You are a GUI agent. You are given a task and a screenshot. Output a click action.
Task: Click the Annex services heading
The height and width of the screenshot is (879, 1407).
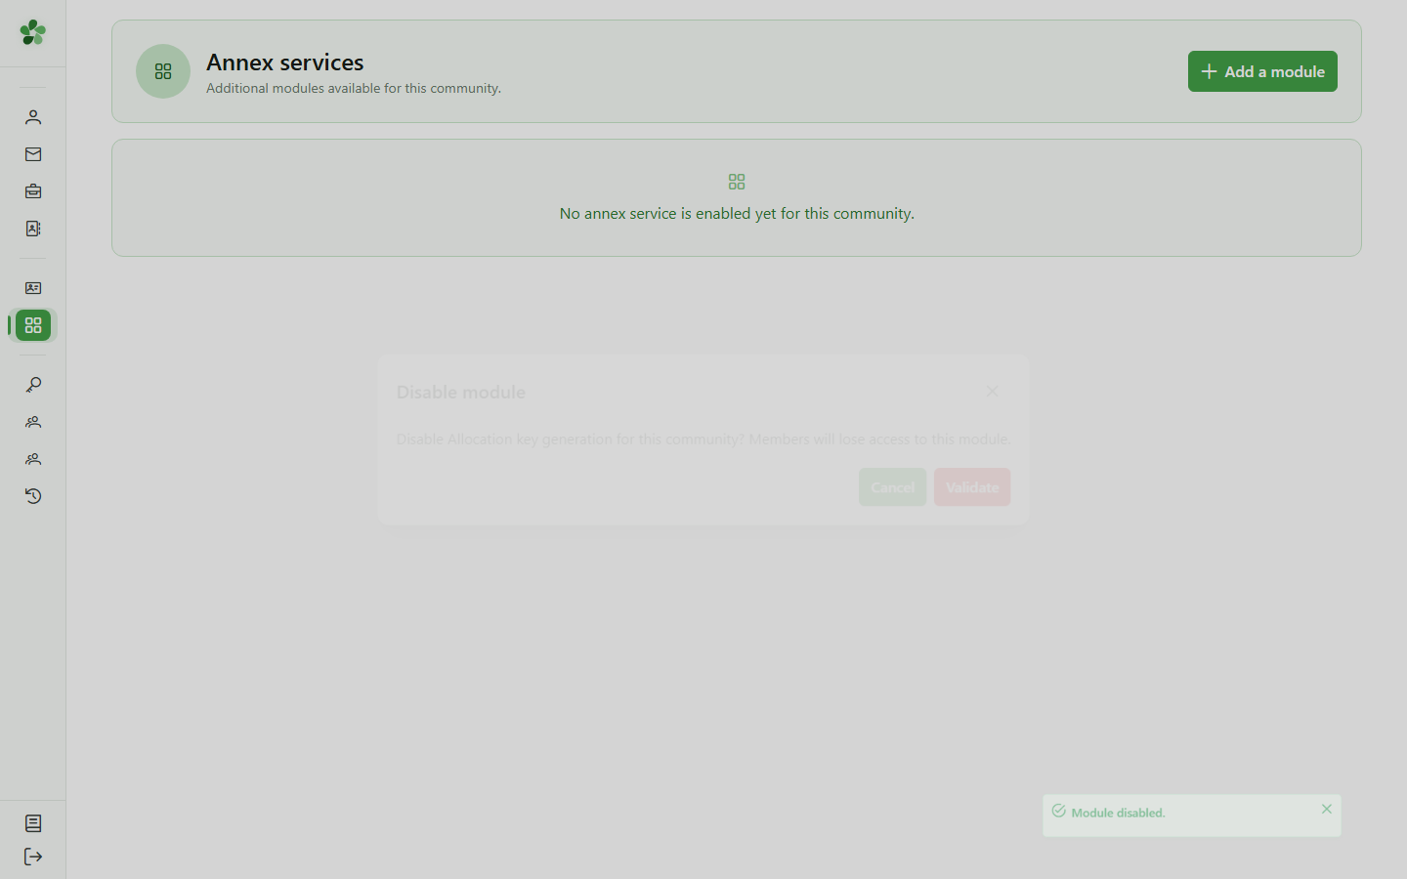[285, 63]
